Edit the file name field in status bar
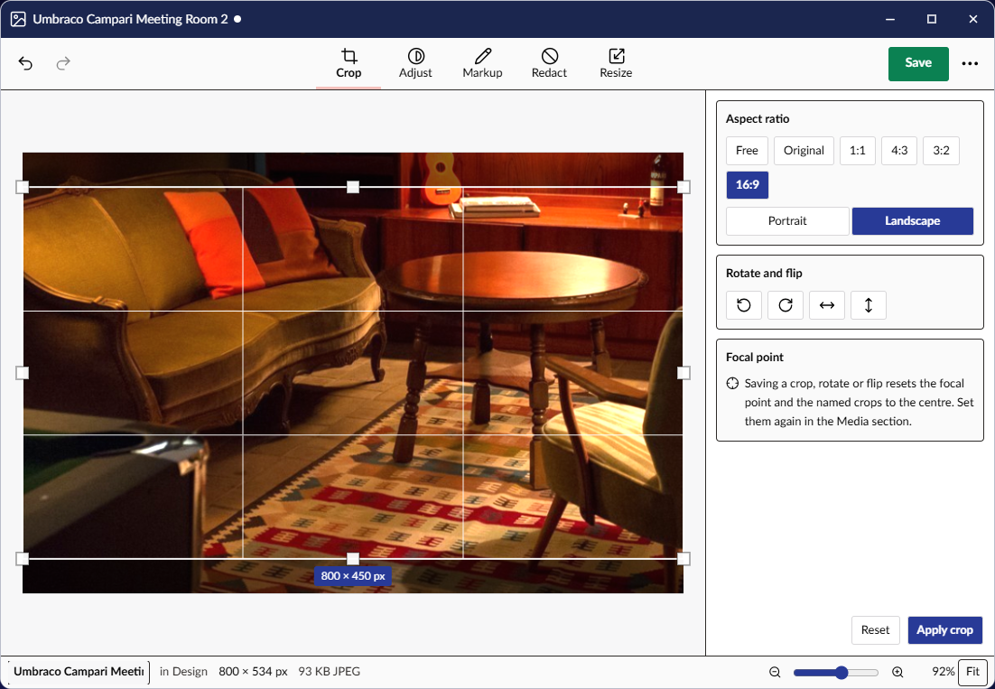The width and height of the screenshot is (995, 689). click(79, 671)
